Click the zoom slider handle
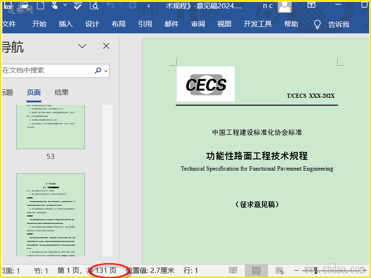371x278 pixels. [x=316, y=270]
